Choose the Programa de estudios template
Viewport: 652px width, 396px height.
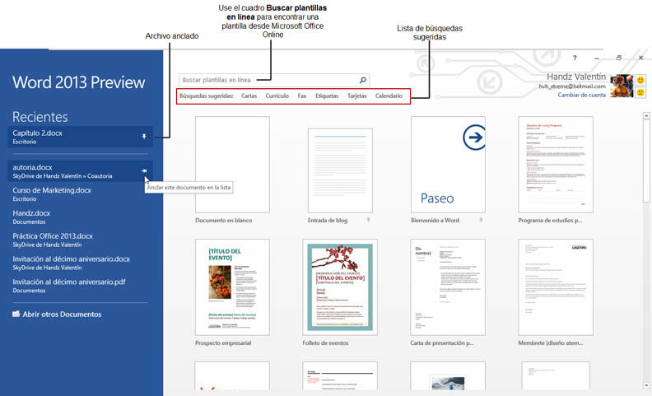[x=556, y=165]
